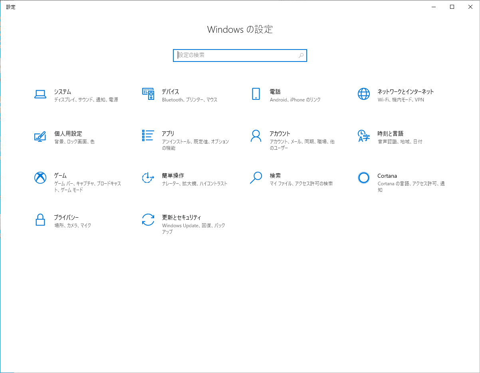The width and height of the screenshot is (480, 373).
Task: Open the 簡単操作 title
Action: (173, 176)
